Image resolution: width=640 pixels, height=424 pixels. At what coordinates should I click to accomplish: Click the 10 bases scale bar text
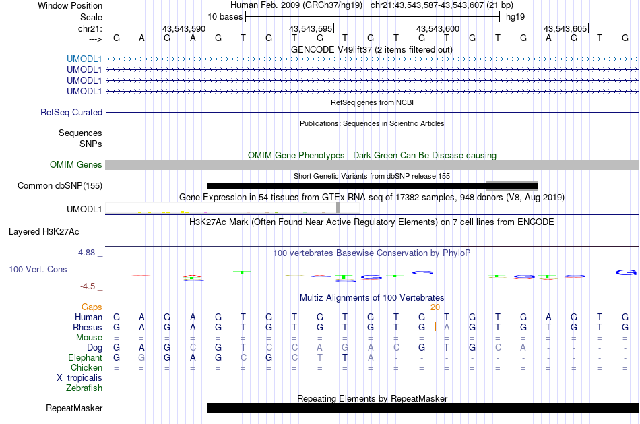coord(225,17)
